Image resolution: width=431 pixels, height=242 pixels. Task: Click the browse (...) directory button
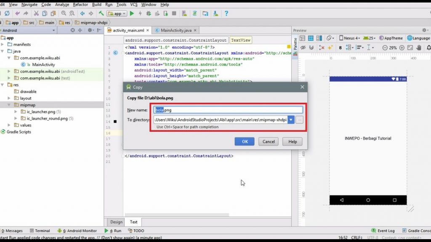click(299, 120)
